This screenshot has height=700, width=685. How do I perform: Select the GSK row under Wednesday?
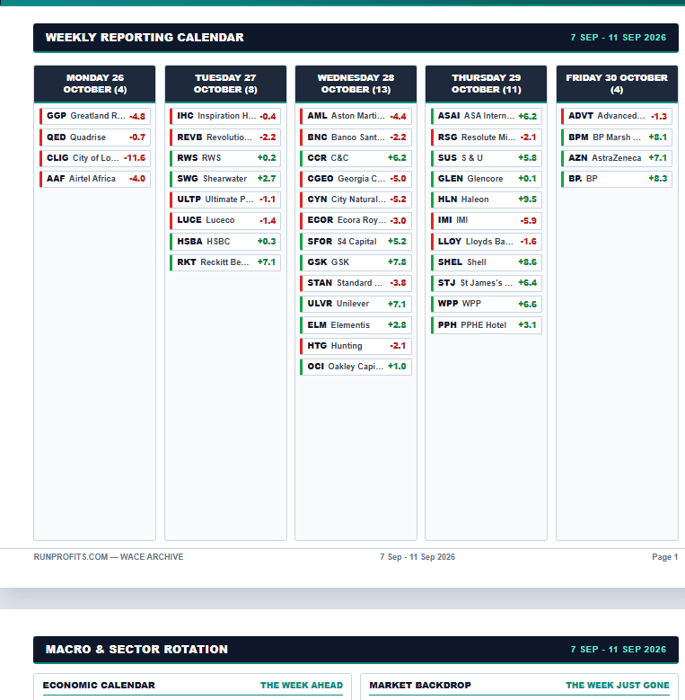(356, 262)
